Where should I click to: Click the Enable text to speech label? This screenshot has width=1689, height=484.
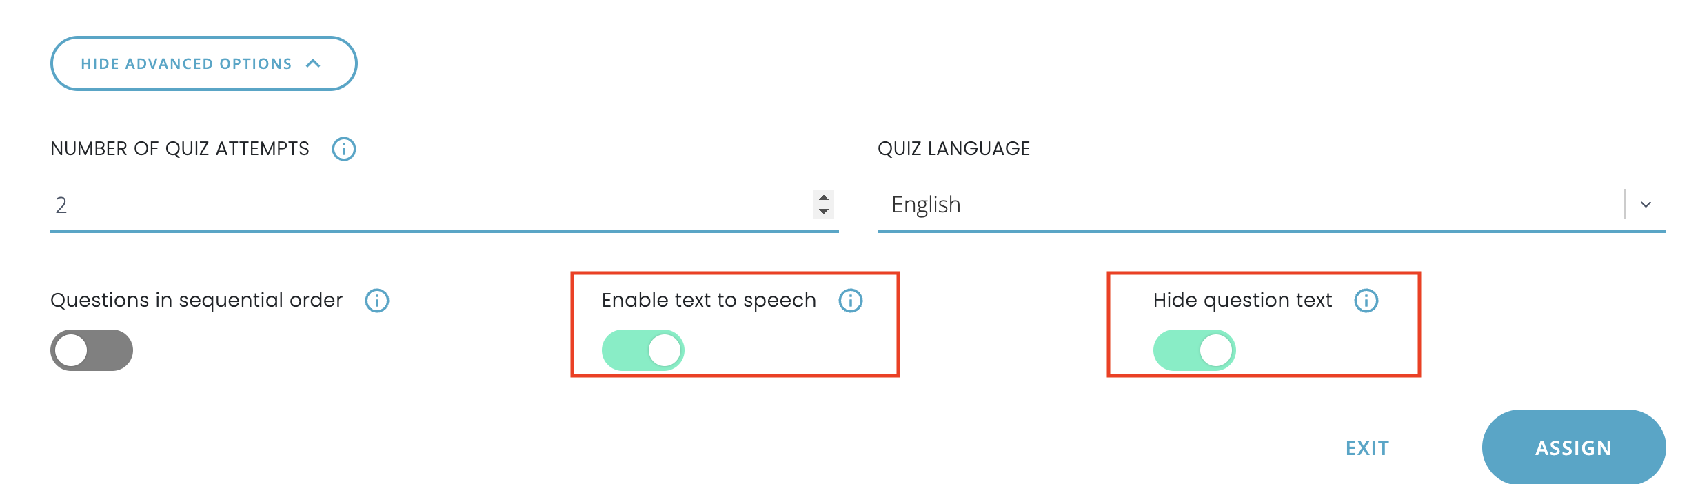click(708, 301)
